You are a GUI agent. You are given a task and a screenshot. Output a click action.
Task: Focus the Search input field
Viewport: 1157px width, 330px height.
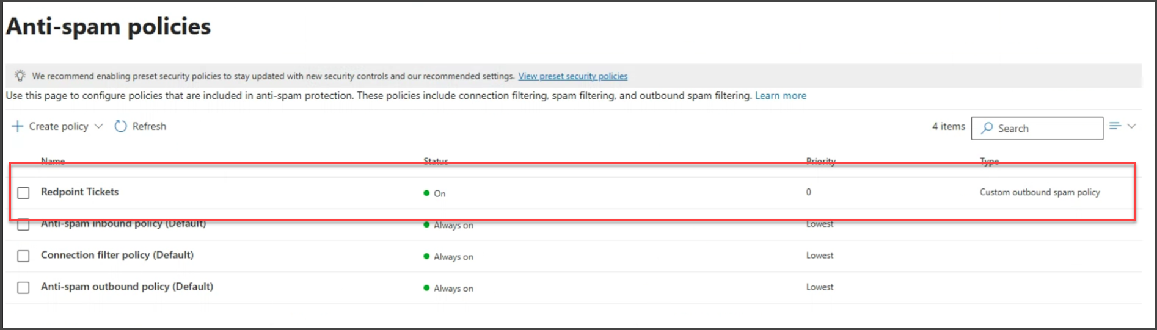pyautogui.click(x=1037, y=128)
